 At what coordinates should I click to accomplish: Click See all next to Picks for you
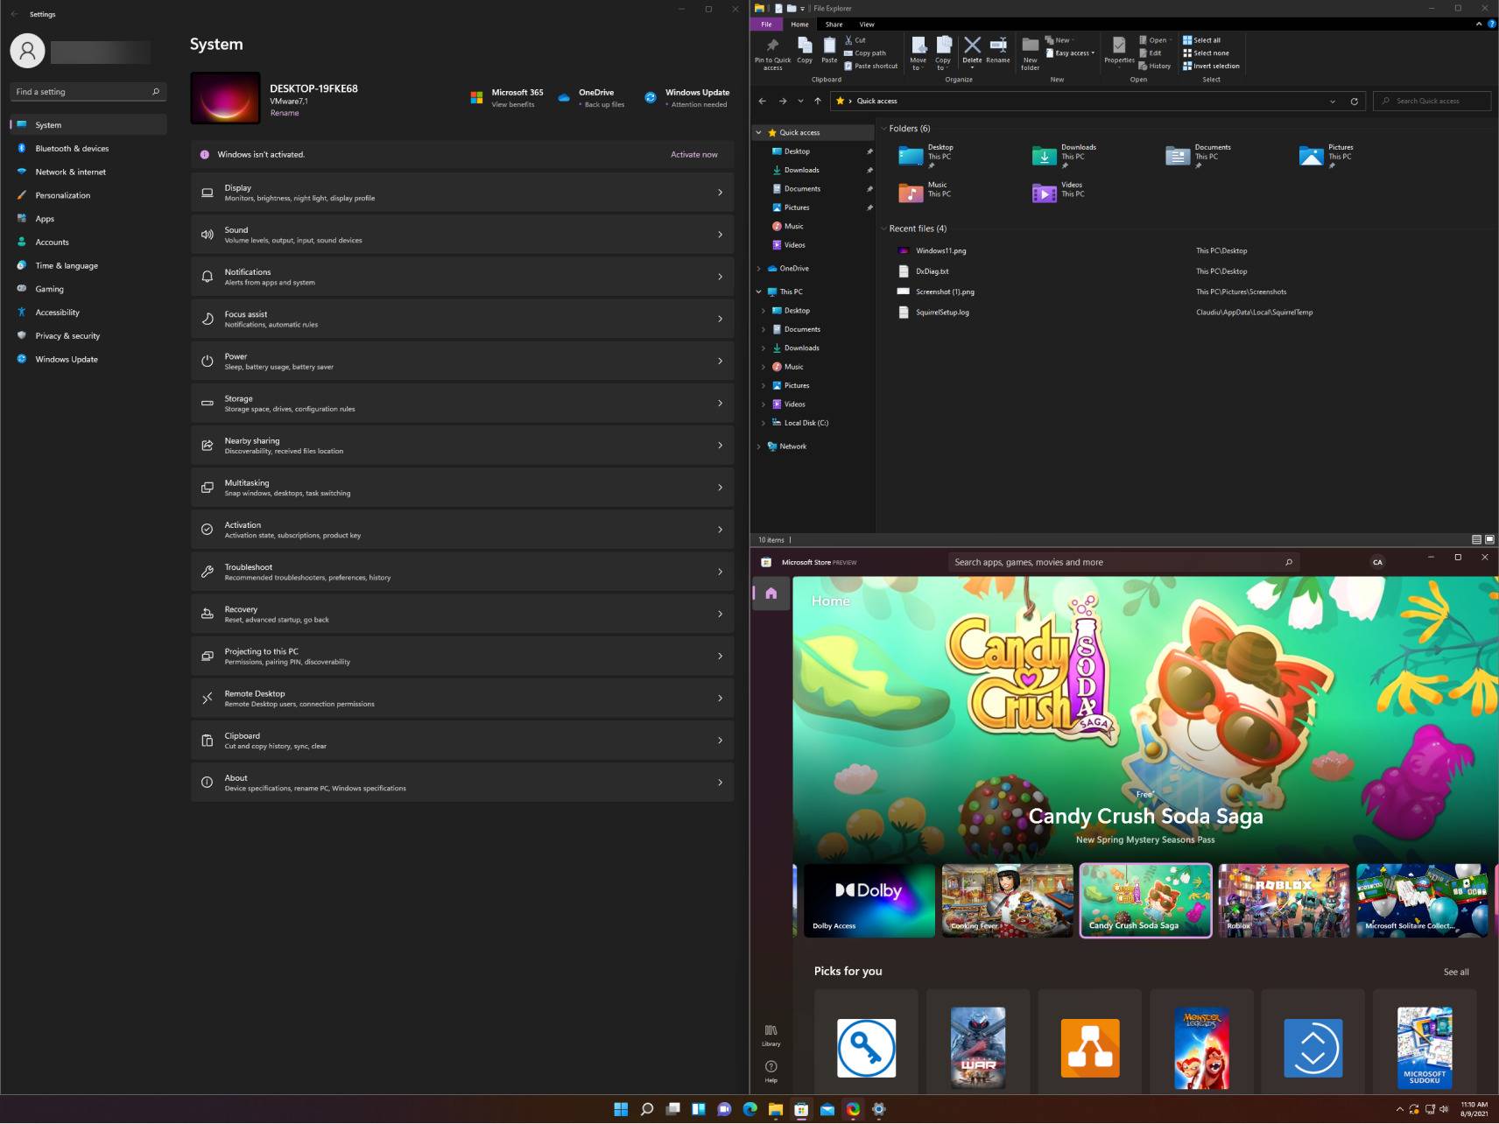(x=1456, y=972)
